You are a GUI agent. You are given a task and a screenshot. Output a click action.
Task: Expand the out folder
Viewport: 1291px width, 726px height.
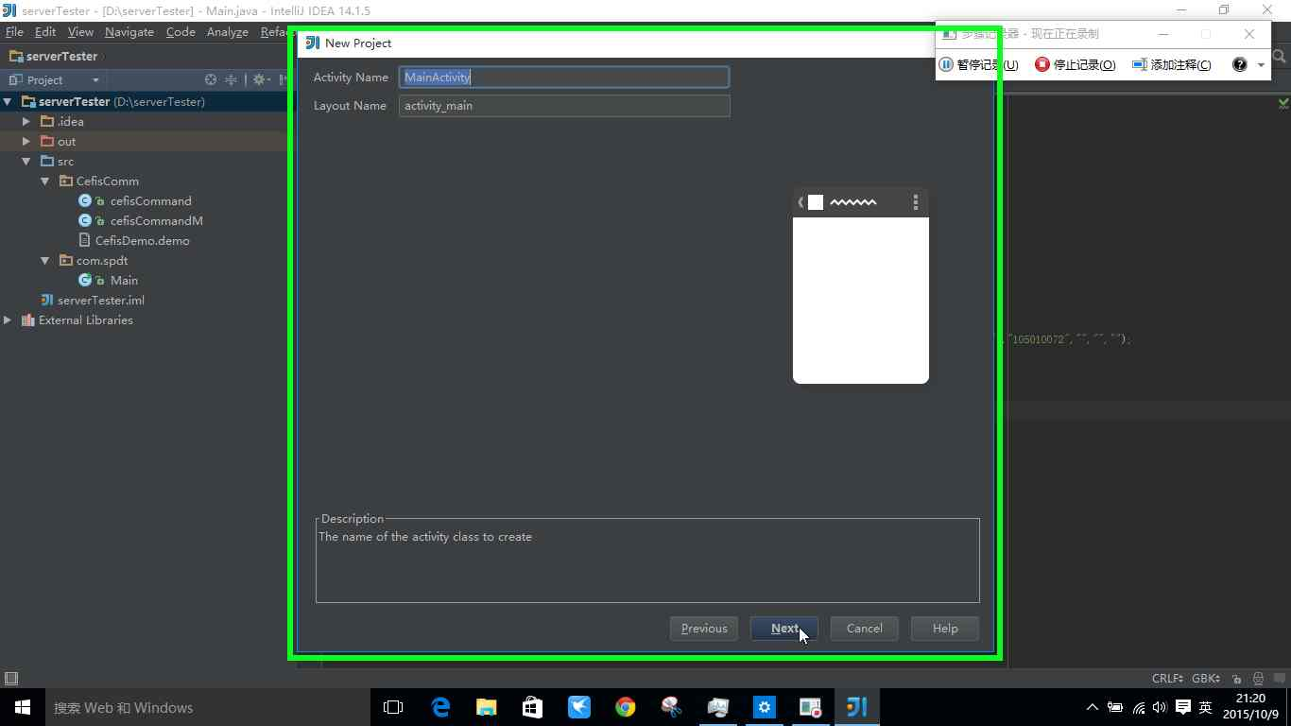pos(26,141)
